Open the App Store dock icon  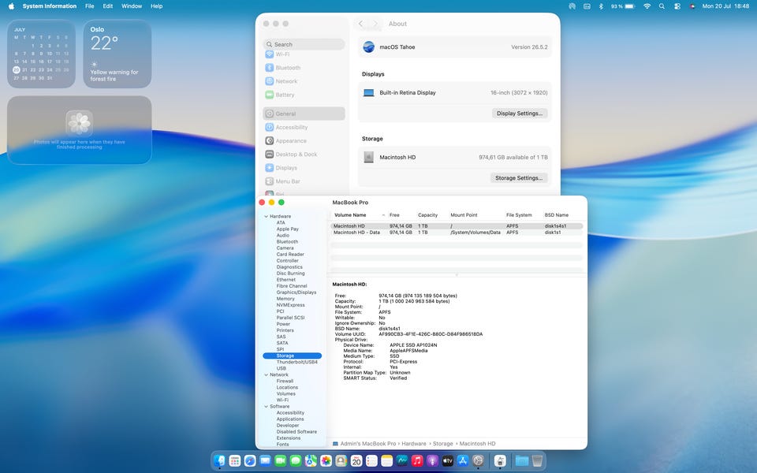(463, 461)
